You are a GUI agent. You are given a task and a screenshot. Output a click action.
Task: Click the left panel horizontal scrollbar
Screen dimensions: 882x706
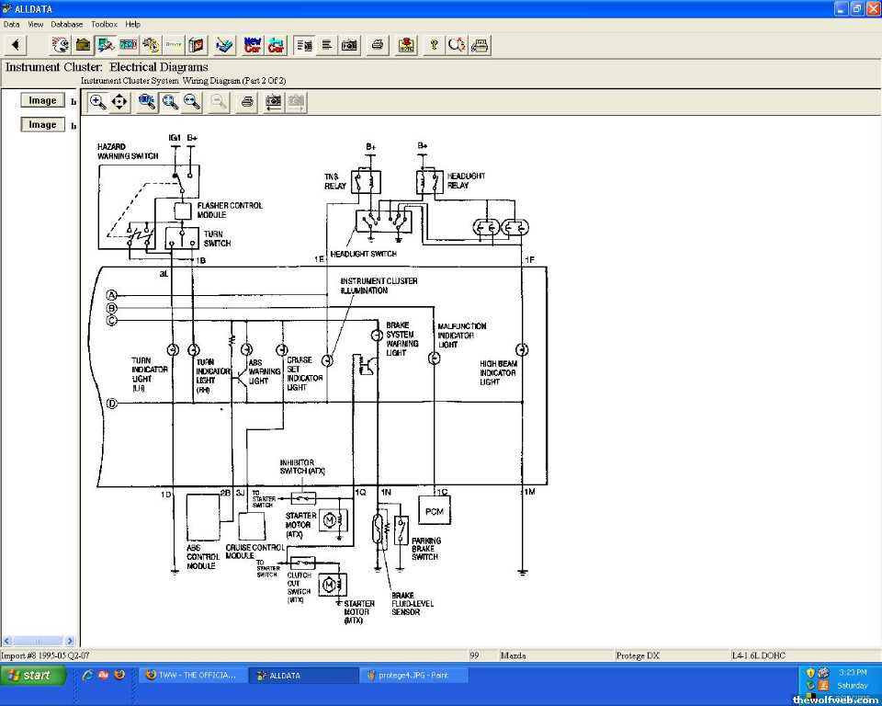(39, 640)
